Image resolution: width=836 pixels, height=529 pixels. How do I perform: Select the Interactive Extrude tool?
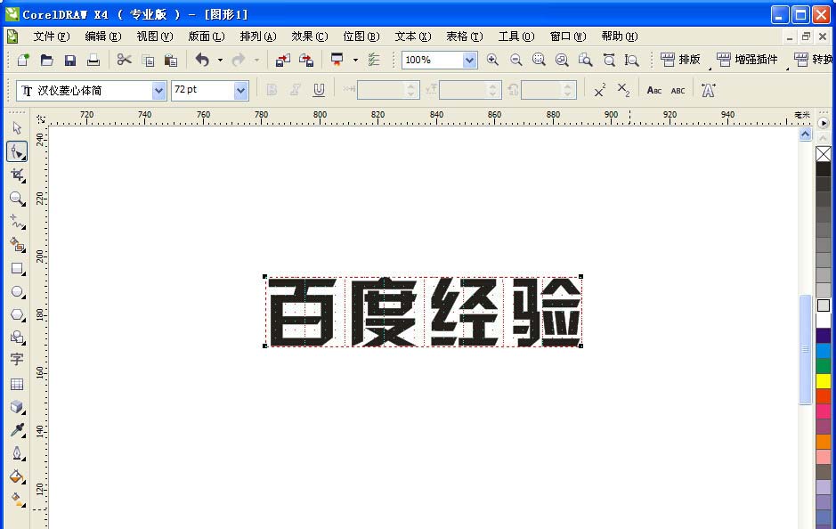17,407
